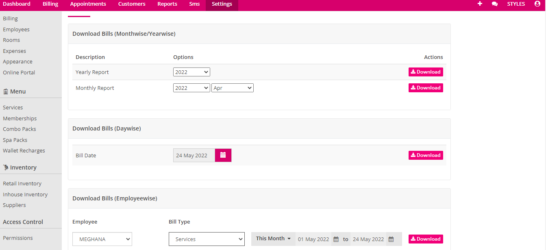Click calendar icon next to 24 May 2022 end date

point(391,239)
